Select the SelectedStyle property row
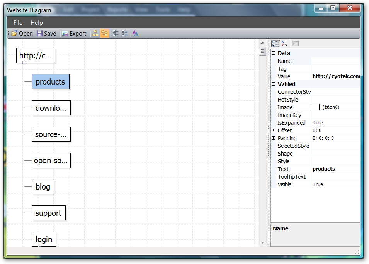The width and height of the screenshot is (369, 264). (318, 146)
